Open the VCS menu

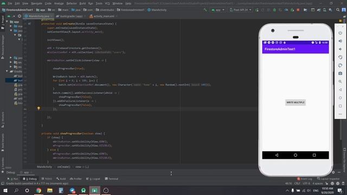tap(107, 4)
